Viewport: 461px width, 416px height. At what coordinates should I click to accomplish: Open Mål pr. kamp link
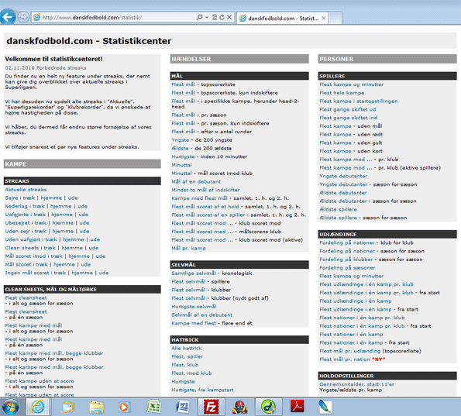point(189,249)
